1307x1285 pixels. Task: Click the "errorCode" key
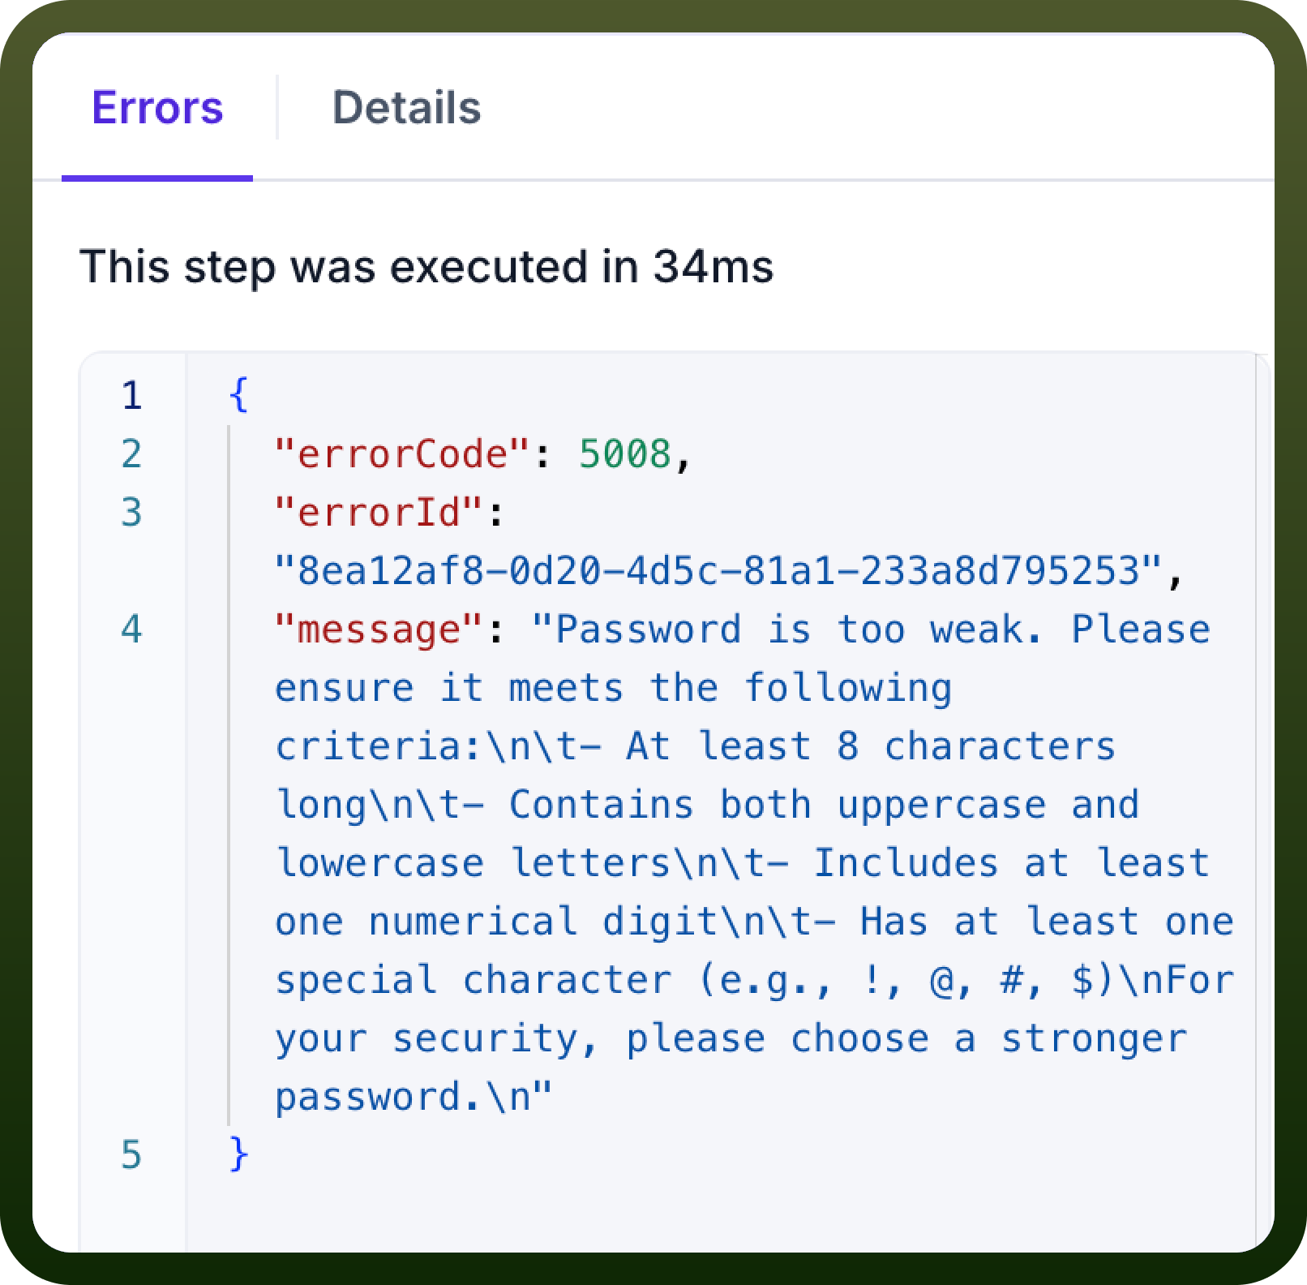point(402,454)
